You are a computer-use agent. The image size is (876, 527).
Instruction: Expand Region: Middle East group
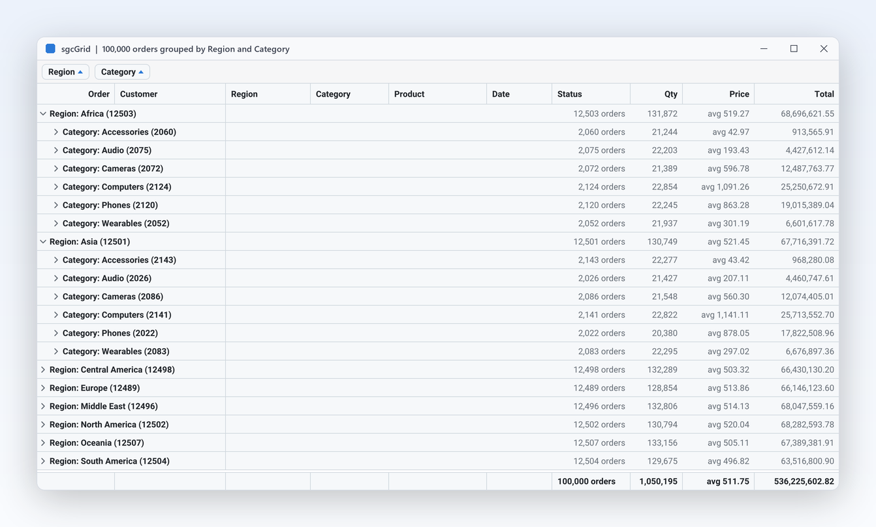(43, 406)
